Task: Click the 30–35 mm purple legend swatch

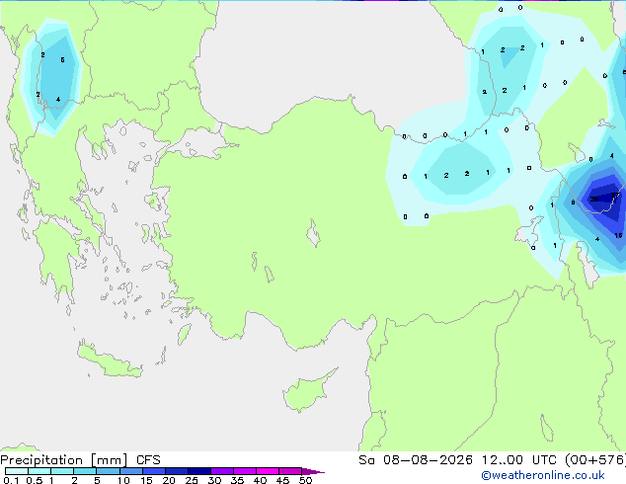Action: [222, 471]
